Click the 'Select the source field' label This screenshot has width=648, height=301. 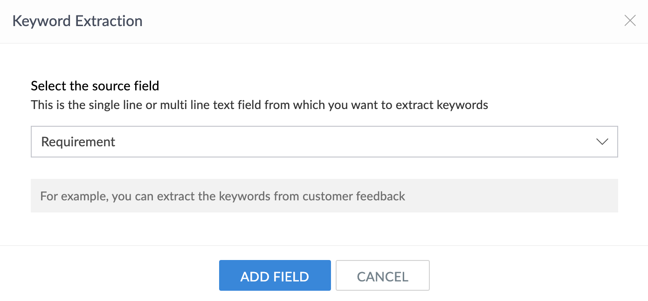click(x=95, y=86)
